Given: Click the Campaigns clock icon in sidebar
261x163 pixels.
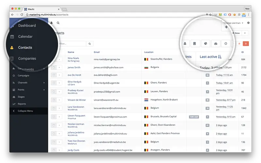Looking at the screenshot, I should pyautogui.click(x=14, y=76).
